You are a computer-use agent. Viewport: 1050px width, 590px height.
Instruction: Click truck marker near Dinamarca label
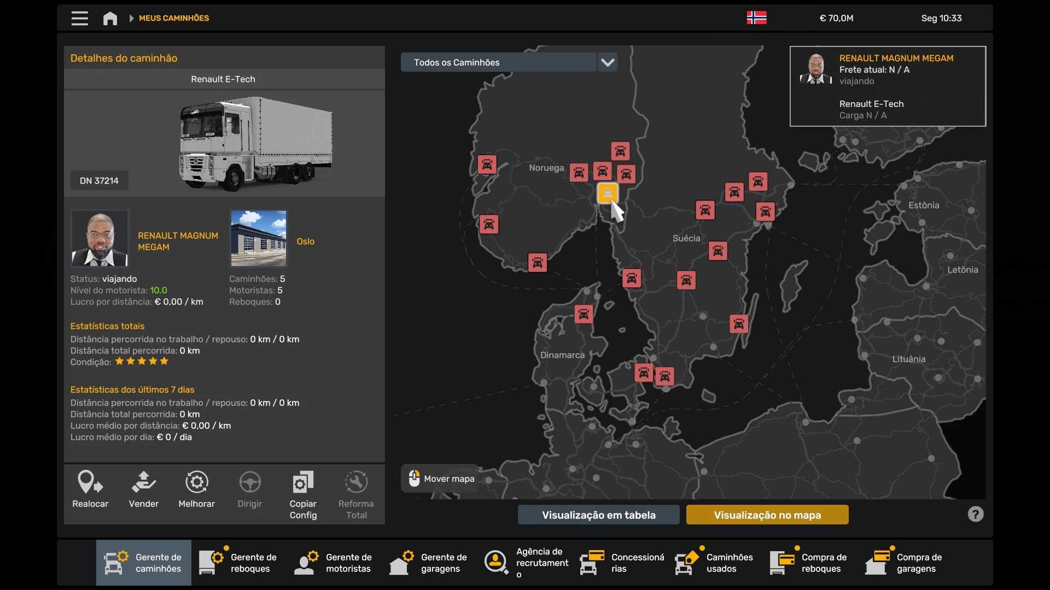point(584,314)
